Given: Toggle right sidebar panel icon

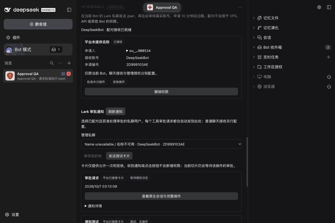Looking at the screenshot, I should pos(329,7).
